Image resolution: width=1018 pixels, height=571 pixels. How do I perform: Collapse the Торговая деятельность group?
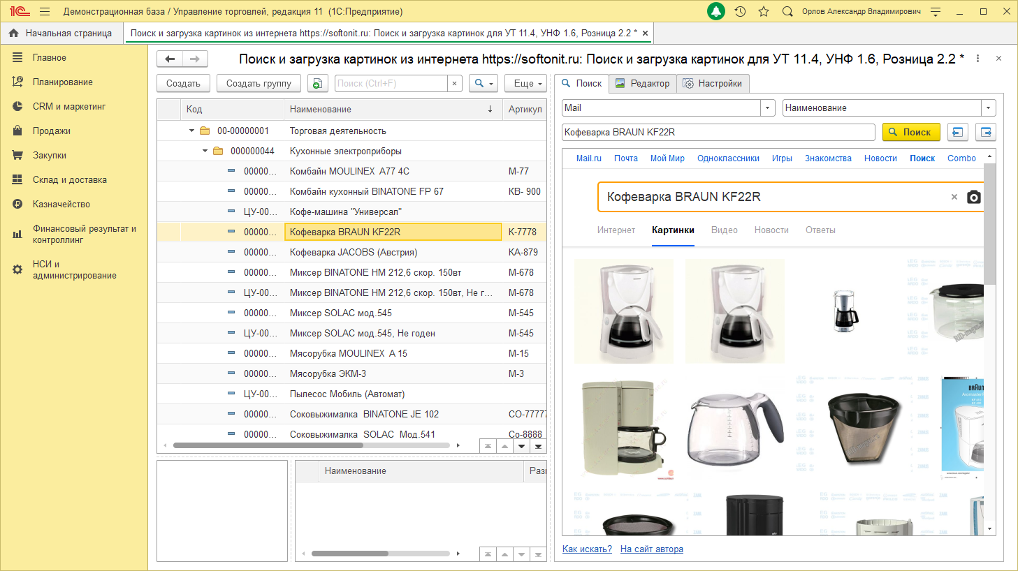pyautogui.click(x=191, y=131)
